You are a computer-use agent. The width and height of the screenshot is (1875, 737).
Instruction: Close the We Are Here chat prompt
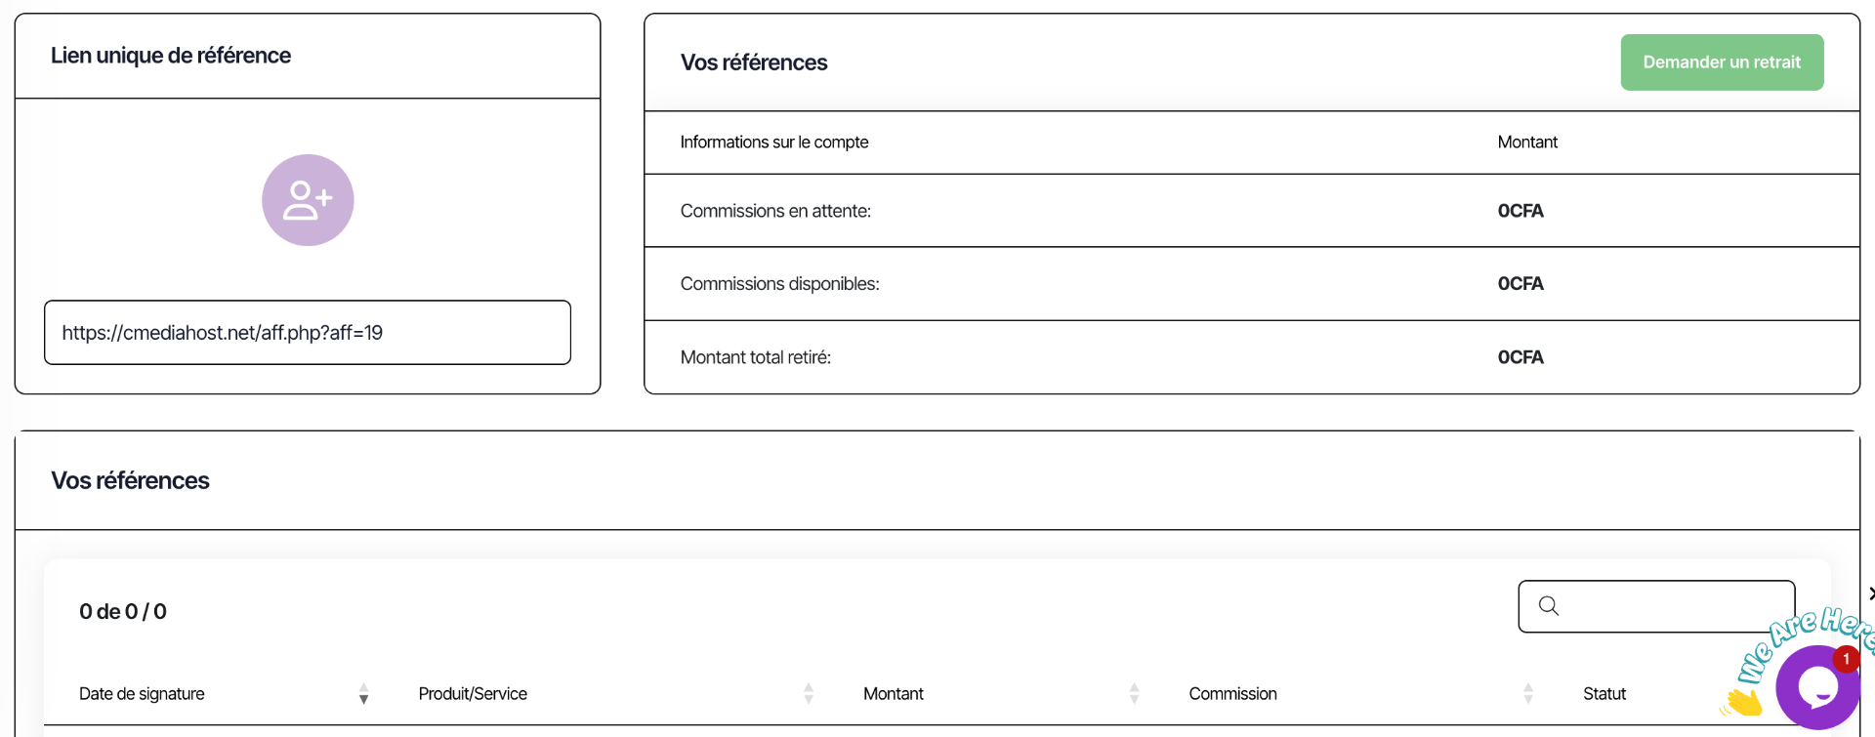pyautogui.click(x=1871, y=594)
